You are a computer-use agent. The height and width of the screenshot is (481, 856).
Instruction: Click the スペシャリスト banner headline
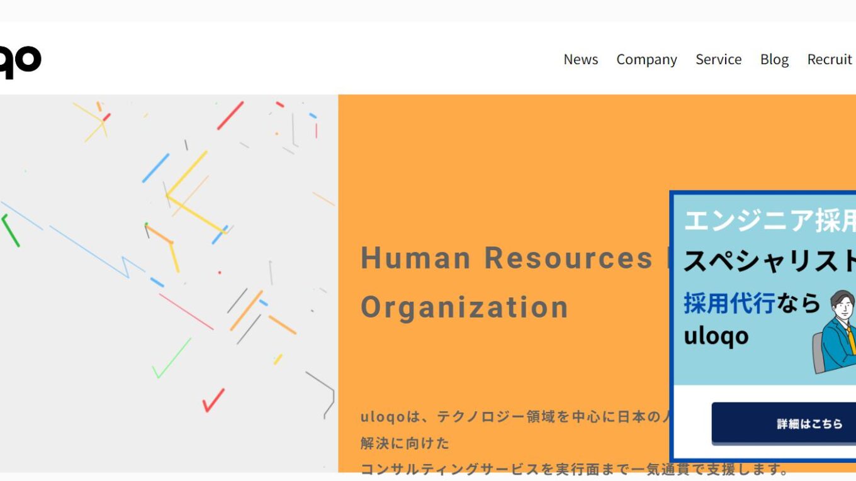click(755, 259)
